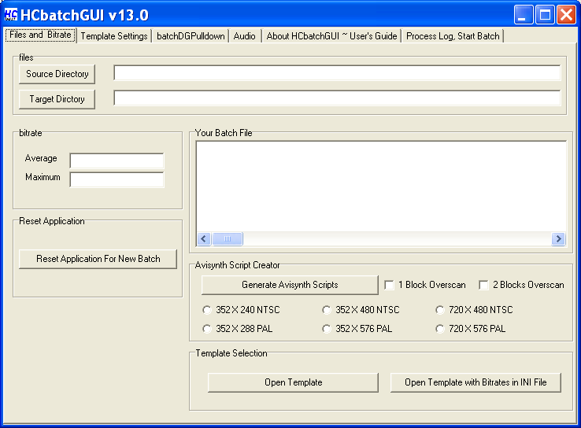Viewport: 581px width, 428px height.
Task: Select 352 X 240 NTSC resolution
Action: 207,310
